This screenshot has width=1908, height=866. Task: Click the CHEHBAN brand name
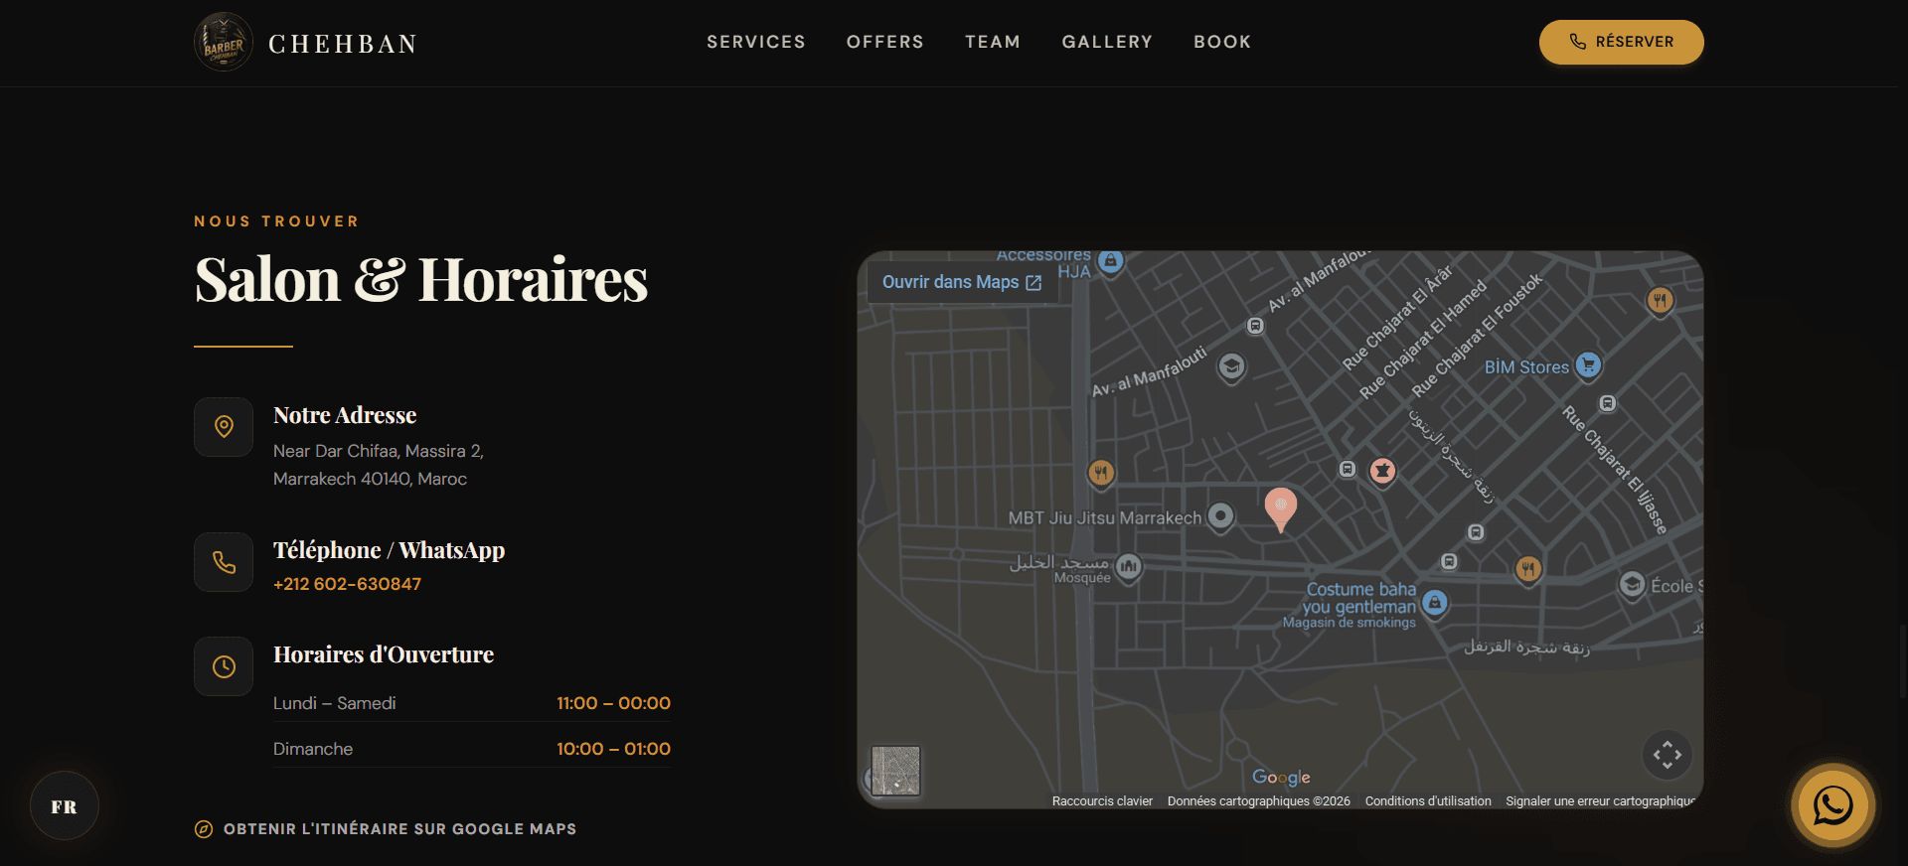(343, 44)
